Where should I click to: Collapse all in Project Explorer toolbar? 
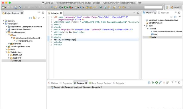tap(30, 18)
